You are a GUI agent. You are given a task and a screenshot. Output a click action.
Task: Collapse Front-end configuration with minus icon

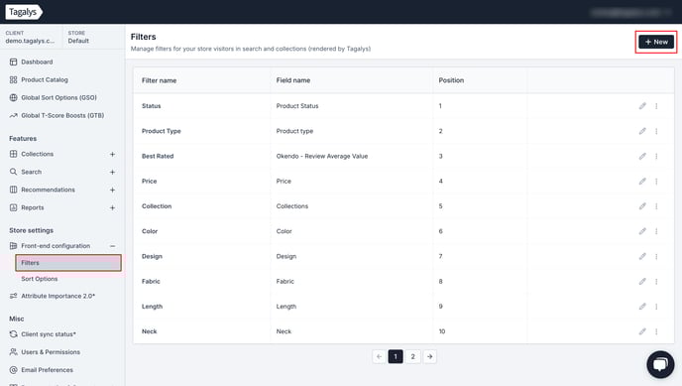(112, 246)
